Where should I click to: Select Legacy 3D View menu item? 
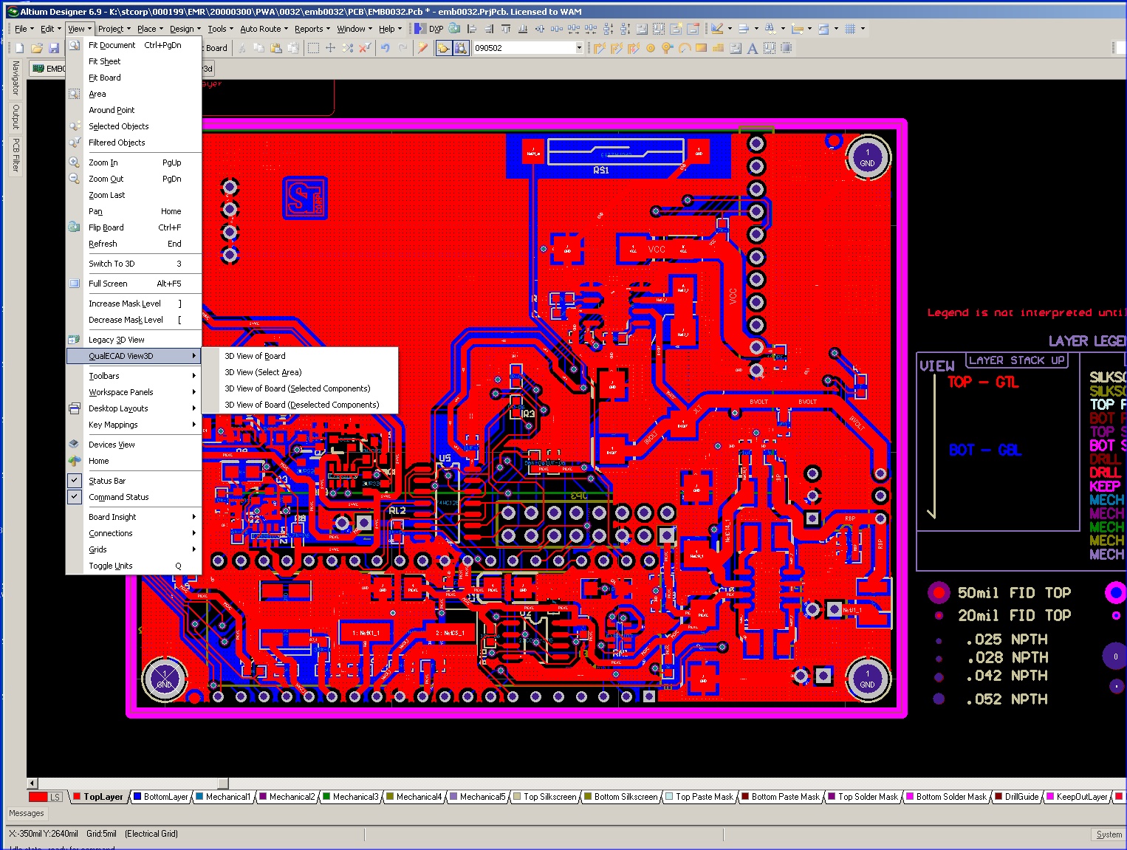coord(134,340)
